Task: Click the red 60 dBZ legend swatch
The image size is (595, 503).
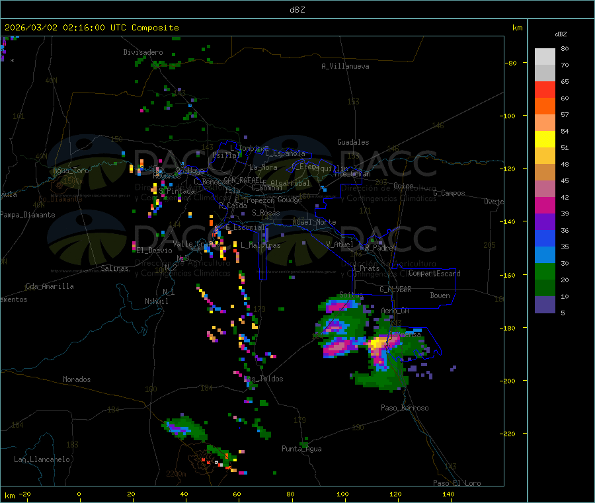Action: 545,89
